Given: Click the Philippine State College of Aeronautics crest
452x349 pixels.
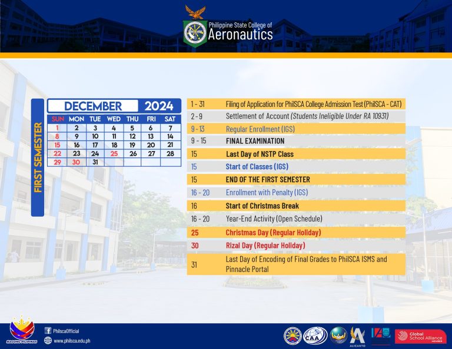Looking at the screenshot, I should pos(195,33).
